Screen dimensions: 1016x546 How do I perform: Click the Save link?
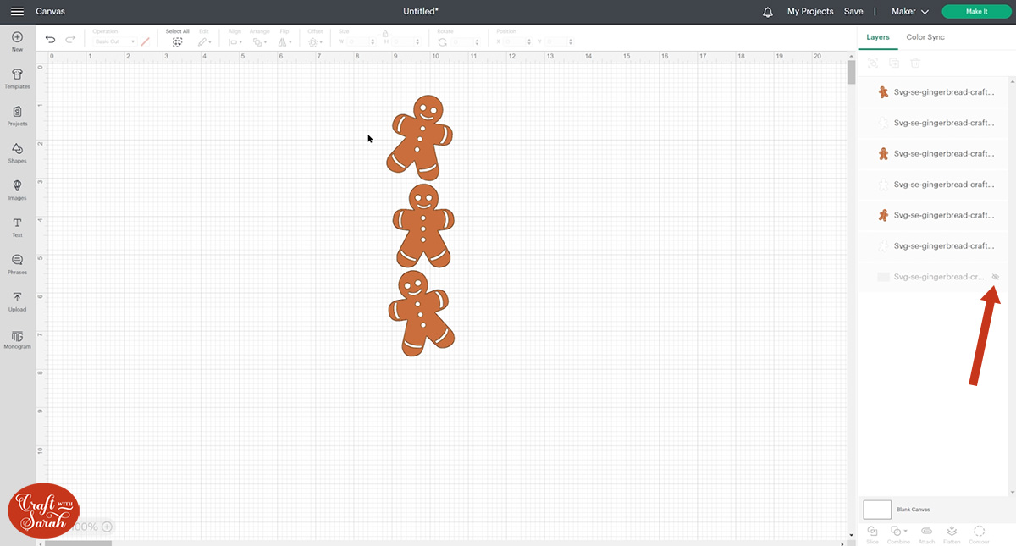click(x=853, y=12)
